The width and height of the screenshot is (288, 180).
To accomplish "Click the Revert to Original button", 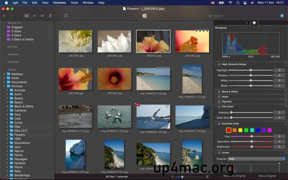I will pyautogui.click(x=234, y=176).
